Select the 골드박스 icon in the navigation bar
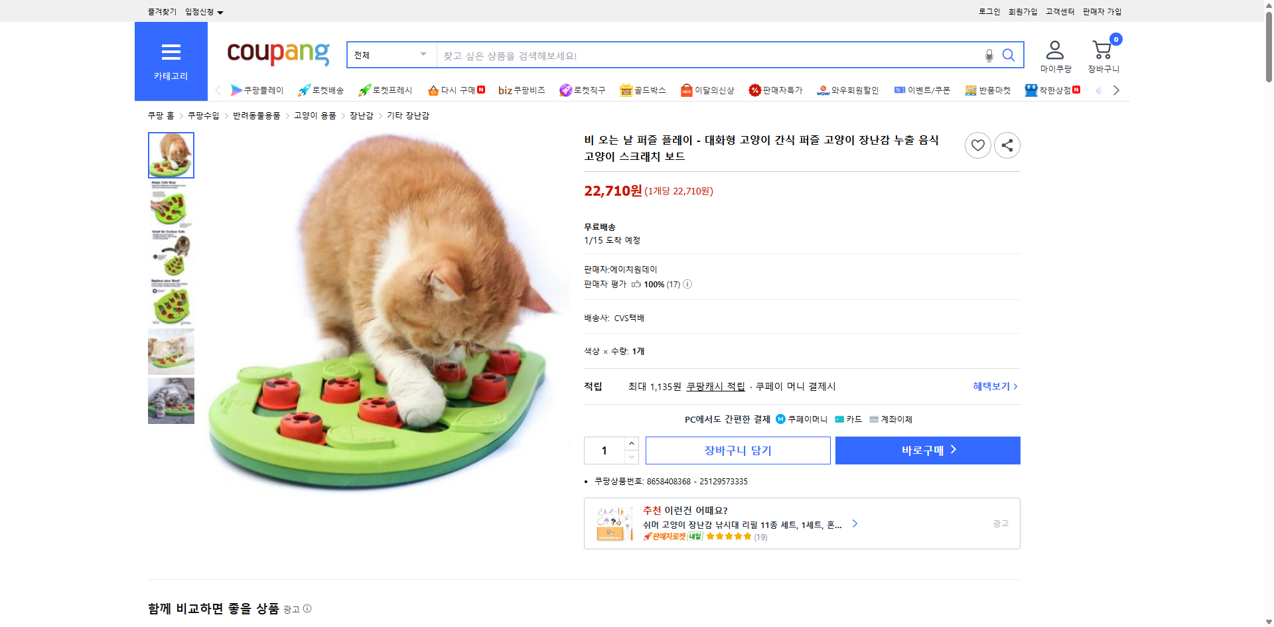1274x627 pixels. tap(626, 90)
